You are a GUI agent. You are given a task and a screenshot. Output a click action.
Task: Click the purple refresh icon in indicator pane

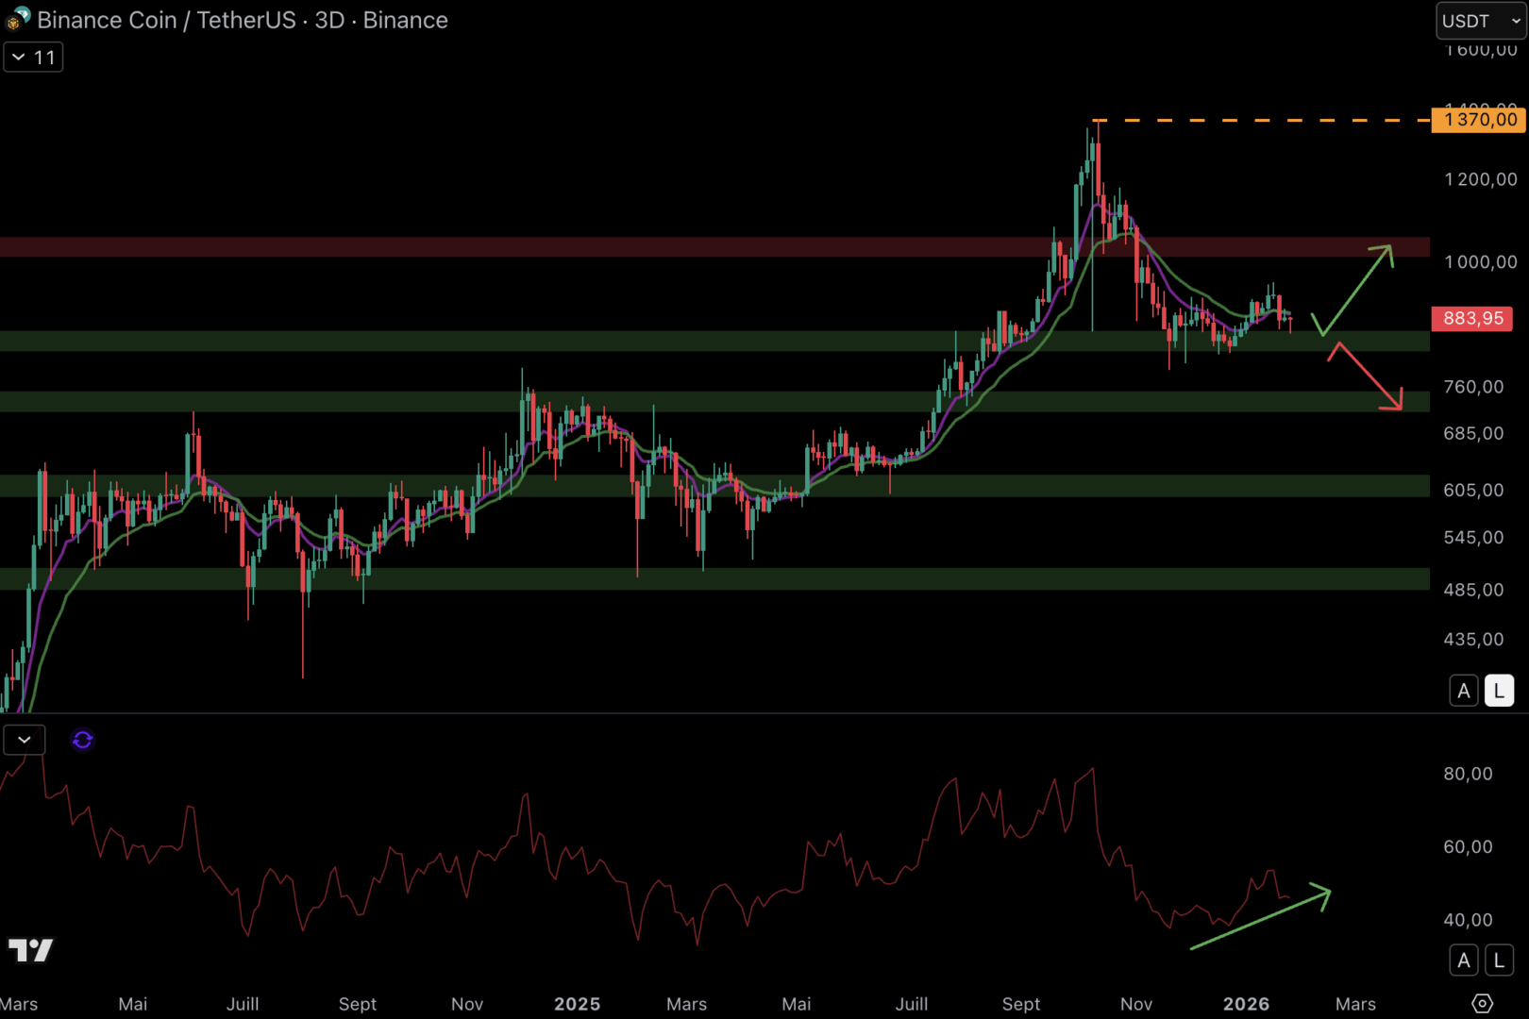82,740
